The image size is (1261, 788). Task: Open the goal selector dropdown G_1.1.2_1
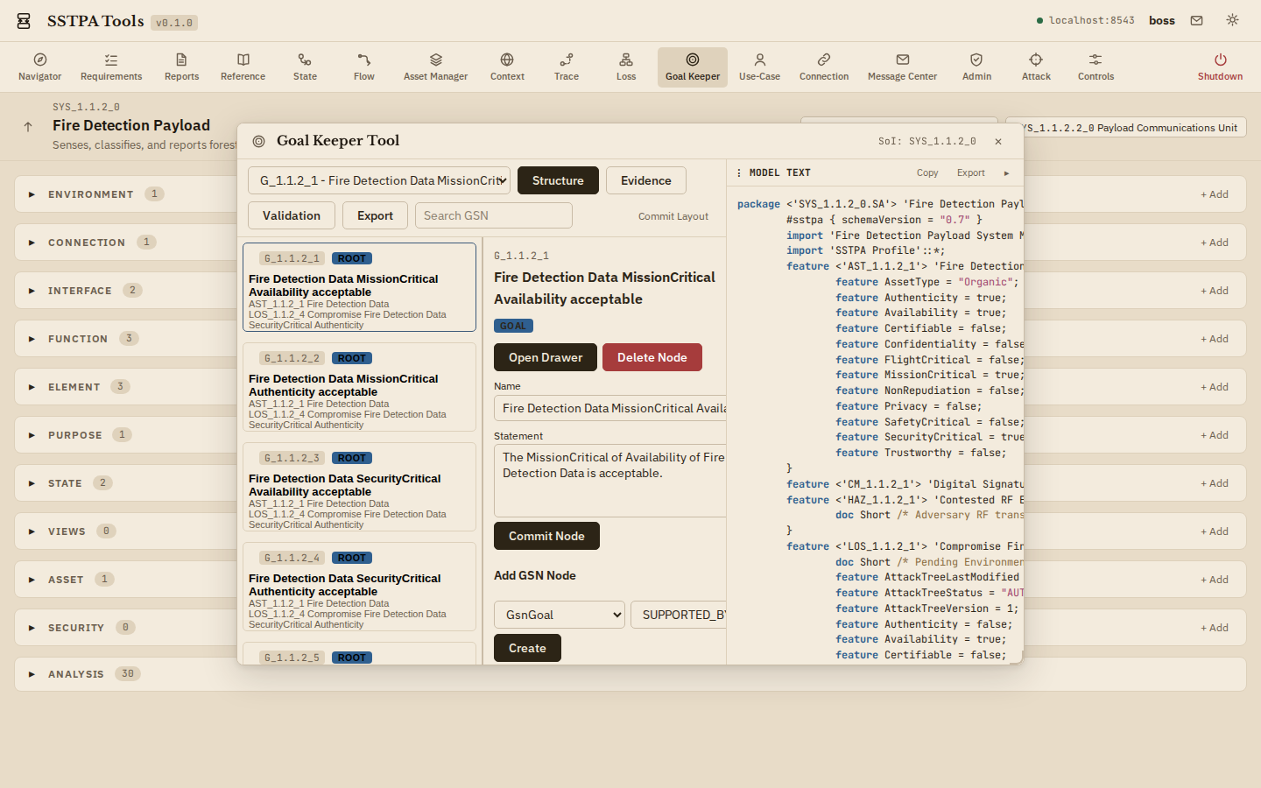coord(379,180)
